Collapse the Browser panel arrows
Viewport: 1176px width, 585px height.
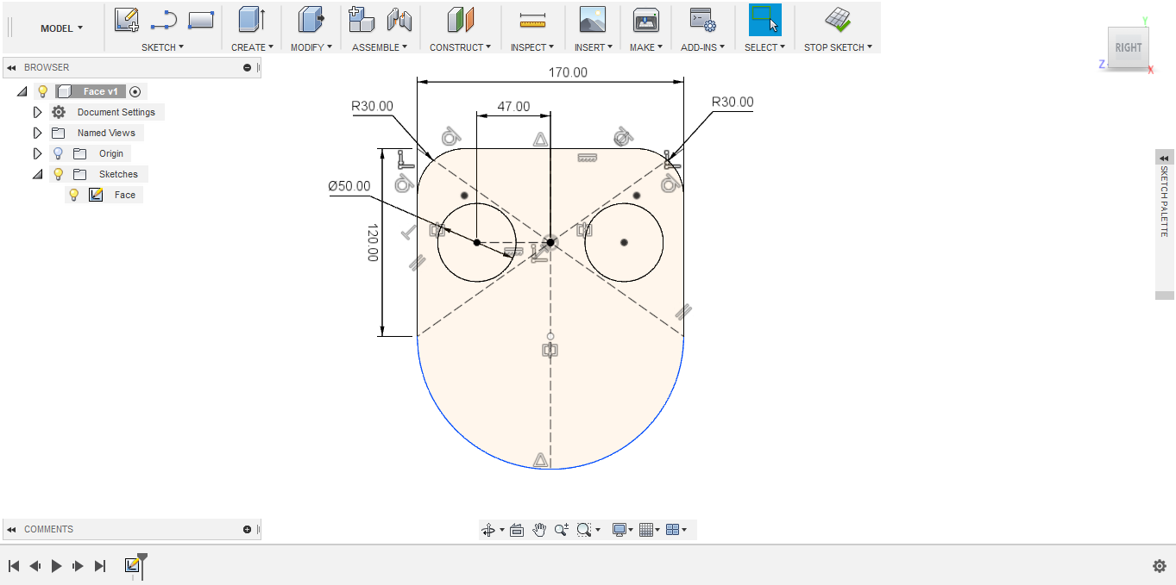pos(11,67)
